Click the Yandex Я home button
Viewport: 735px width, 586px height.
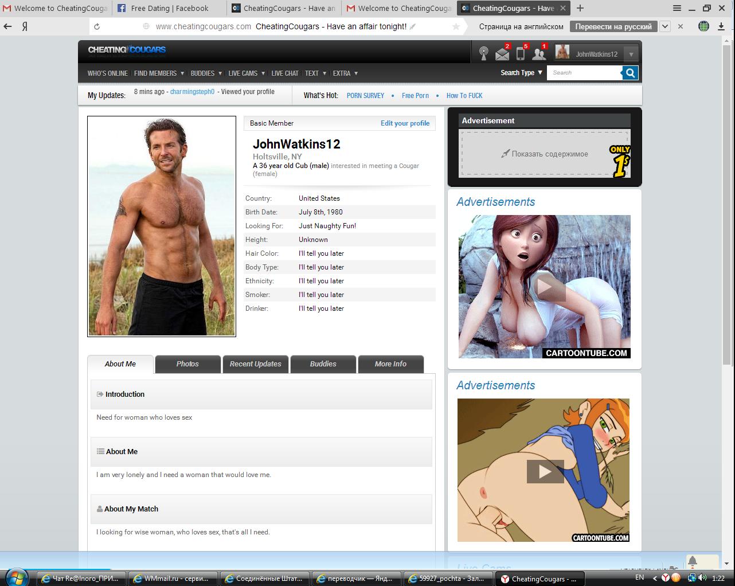(x=25, y=26)
